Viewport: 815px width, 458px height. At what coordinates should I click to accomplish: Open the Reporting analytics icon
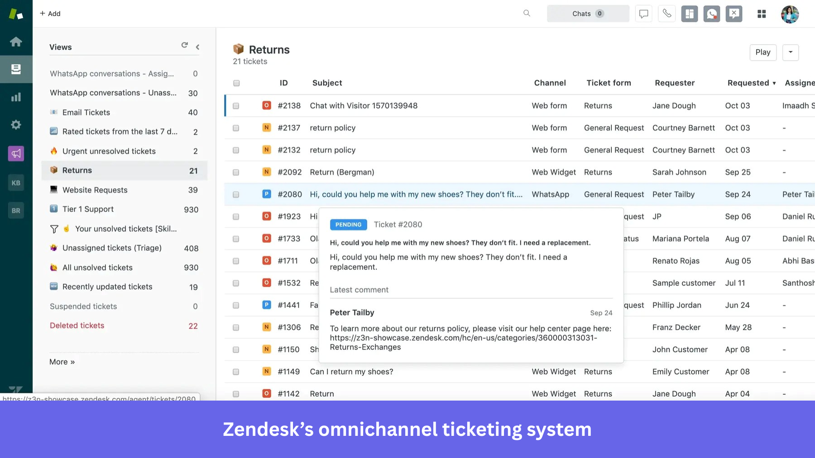16,96
